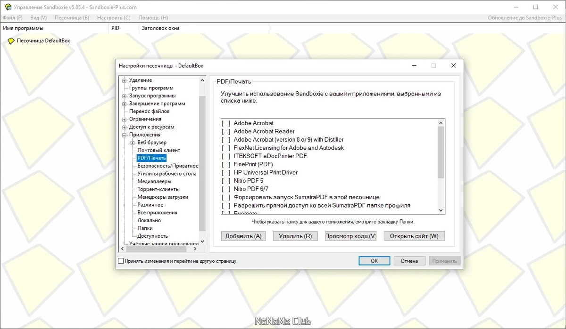Expand the Удаление tree node
This screenshot has width=566, height=329.
tap(125, 80)
